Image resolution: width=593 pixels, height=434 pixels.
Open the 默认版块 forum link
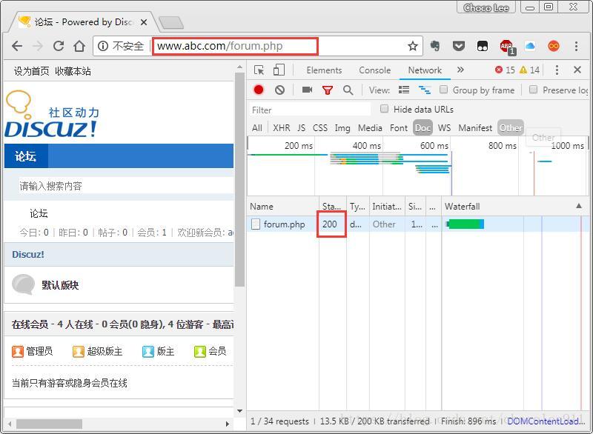tap(60, 285)
